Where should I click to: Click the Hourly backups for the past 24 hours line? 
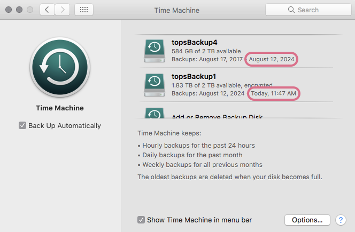[x=198, y=146]
